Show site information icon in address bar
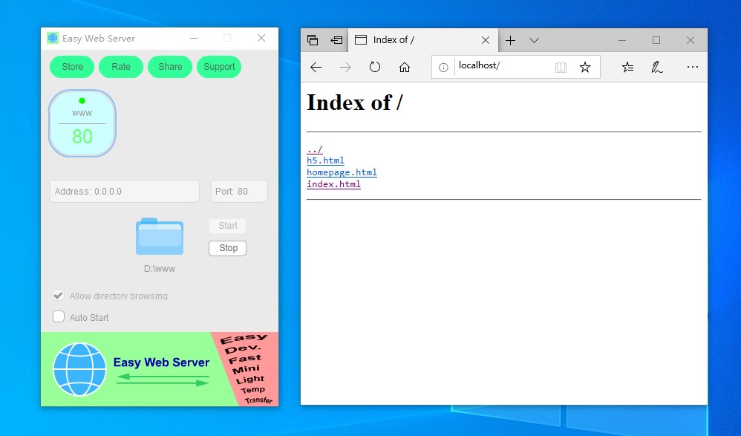The image size is (741, 436). 443,68
